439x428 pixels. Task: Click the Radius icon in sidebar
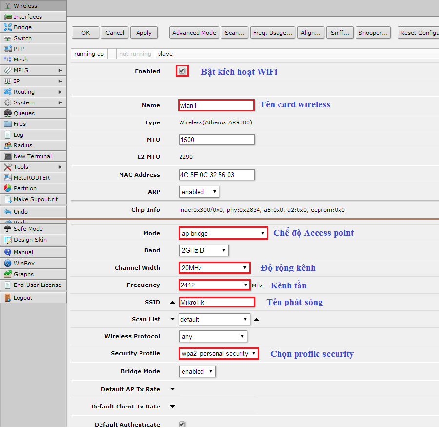(x=8, y=145)
